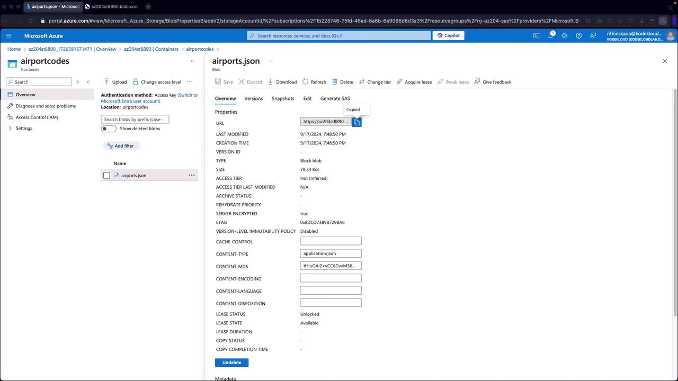Click the top bar feedback icon
Image resolution: width=678 pixels, height=381 pixels.
[593, 35]
